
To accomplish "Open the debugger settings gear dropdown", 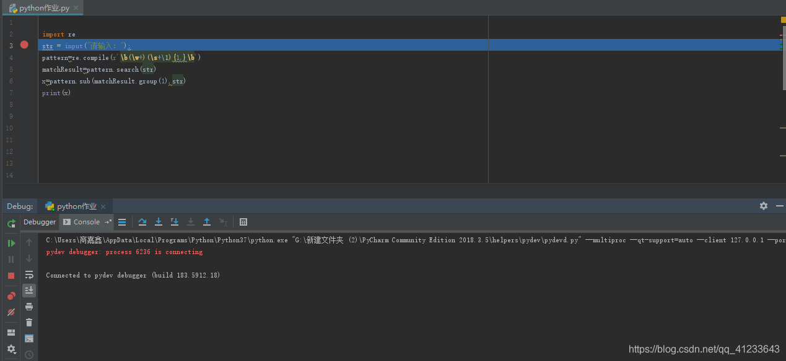I will click(x=11, y=349).
